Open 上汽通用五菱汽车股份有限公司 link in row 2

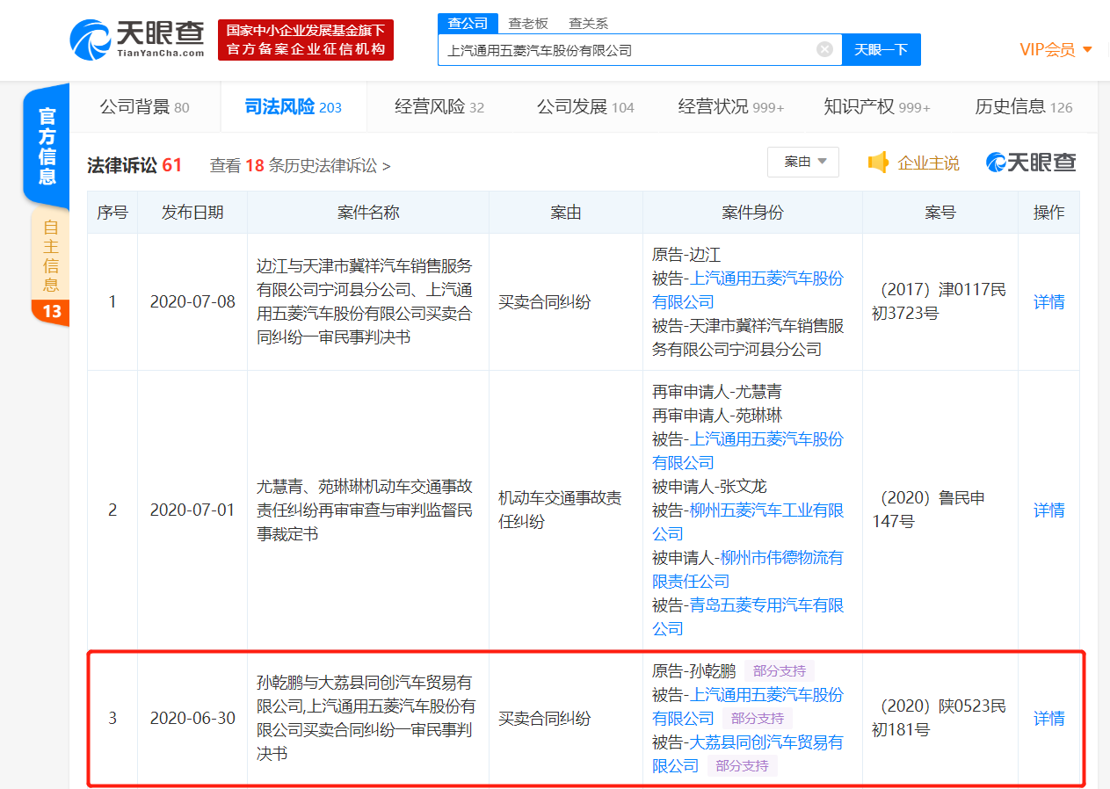(748, 451)
